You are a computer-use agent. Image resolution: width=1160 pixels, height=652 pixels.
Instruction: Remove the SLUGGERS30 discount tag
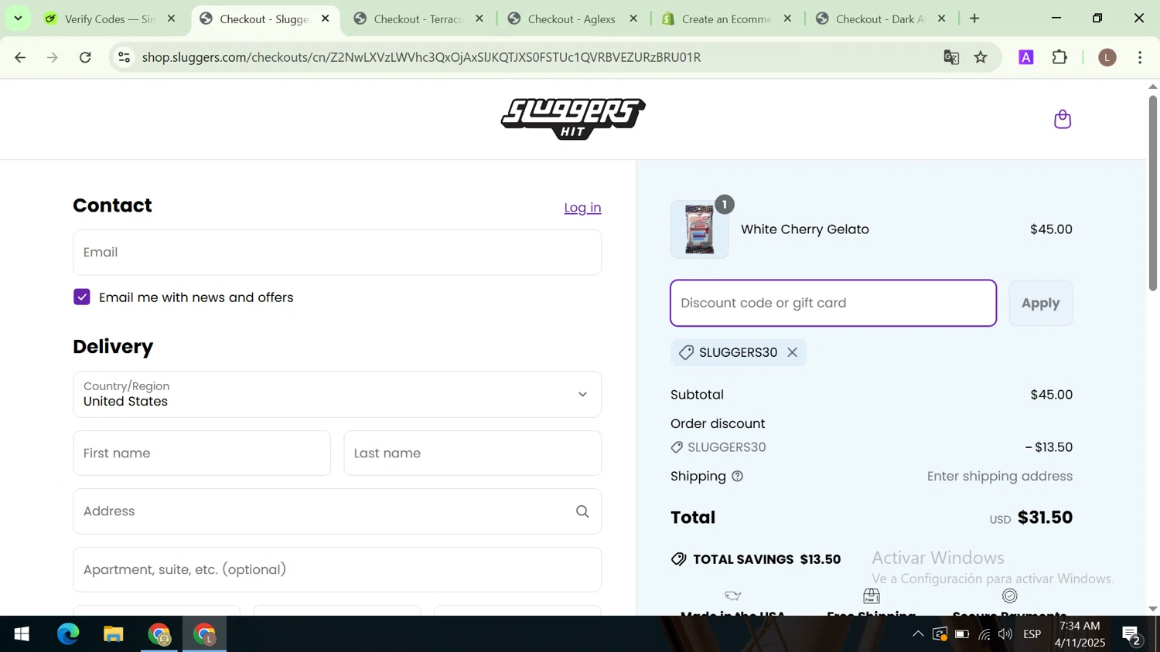click(x=792, y=352)
